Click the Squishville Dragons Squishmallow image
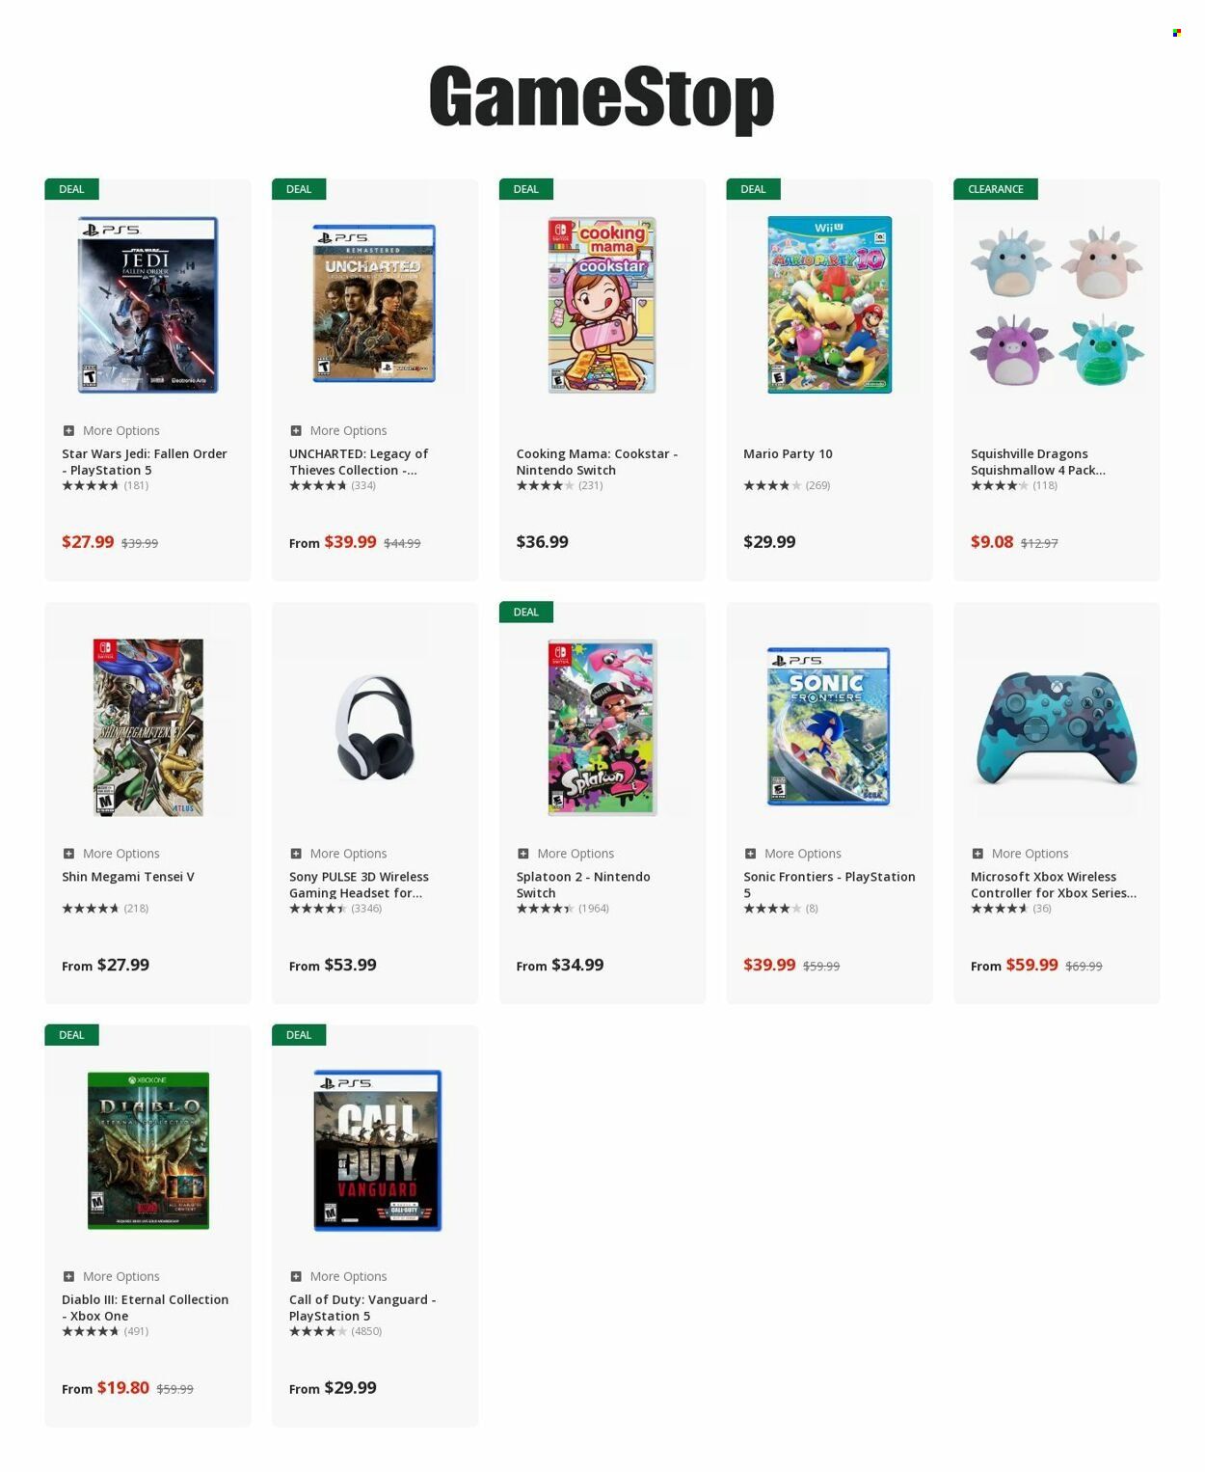This screenshot has height=1472, width=1205. 1057,306
